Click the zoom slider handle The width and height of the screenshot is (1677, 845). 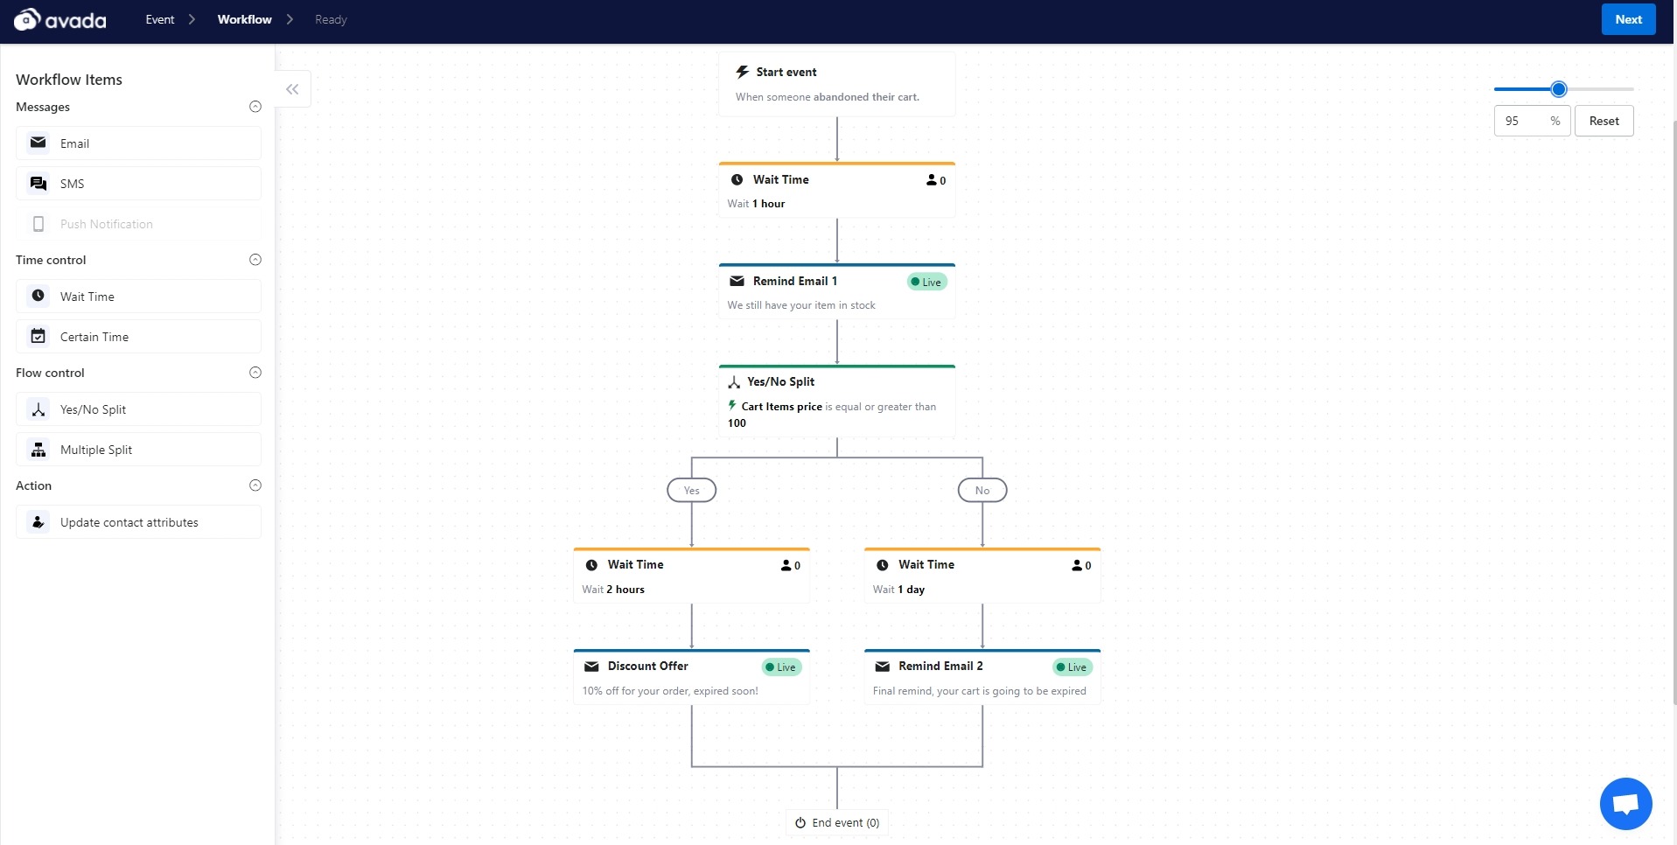(x=1558, y=89)
